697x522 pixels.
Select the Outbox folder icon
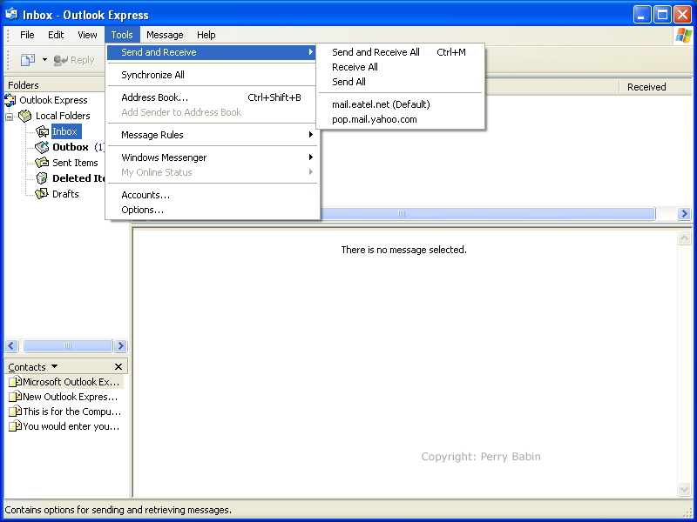click(42, 147)
